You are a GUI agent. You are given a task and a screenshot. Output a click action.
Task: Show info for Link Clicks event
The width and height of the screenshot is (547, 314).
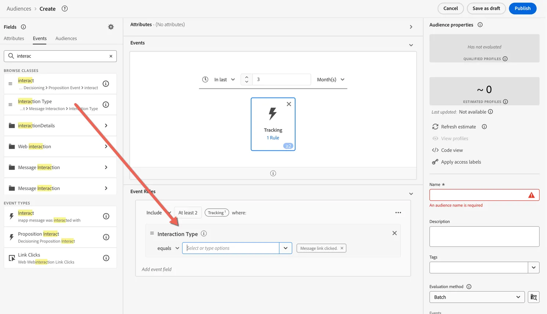point(106,258)
